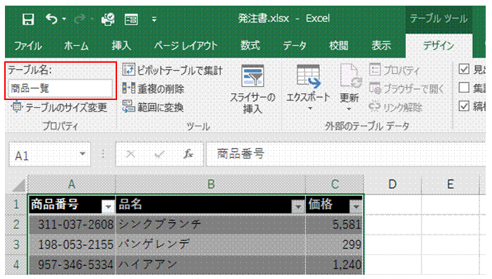Viewport: 492px width, 279px height.
Task: Expand the エクスポート dropdown arrow
Action: tap(309, 108)
